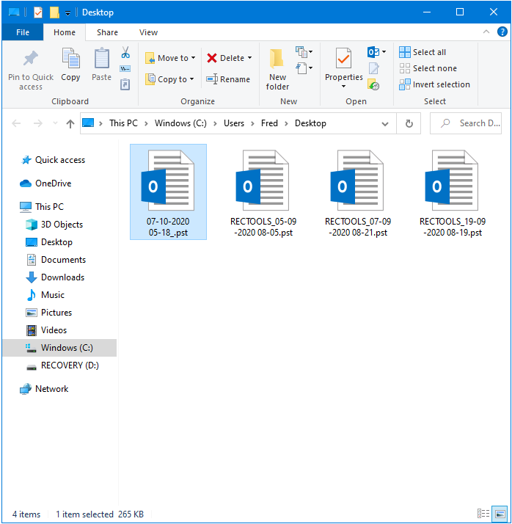Refresh the Desktop folder view
512x524 pixels.
[409, 123]
